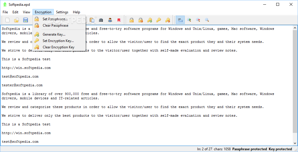Create a new file from toolbar
The height and width of the screenshot is (152, 298).
(x=8, y=20)
